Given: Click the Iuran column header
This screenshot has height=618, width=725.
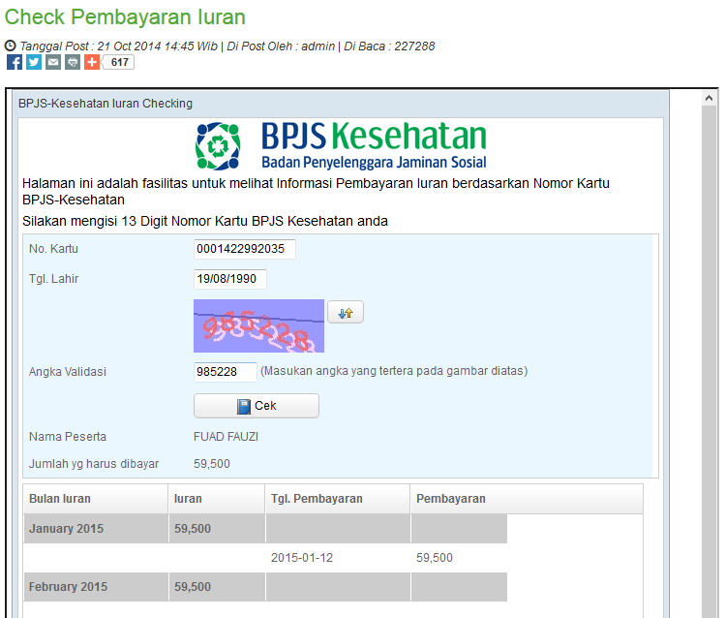Looking at the screenshot, I should coord(217,499).
